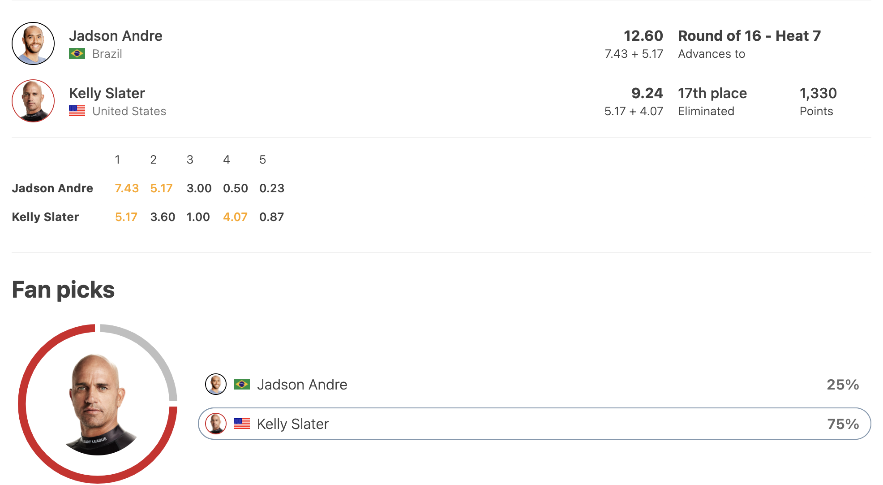Open Kelly Slater's red-ringed avatar in results
This screenshot has width=883, height=485.
(x=33, y=101)
